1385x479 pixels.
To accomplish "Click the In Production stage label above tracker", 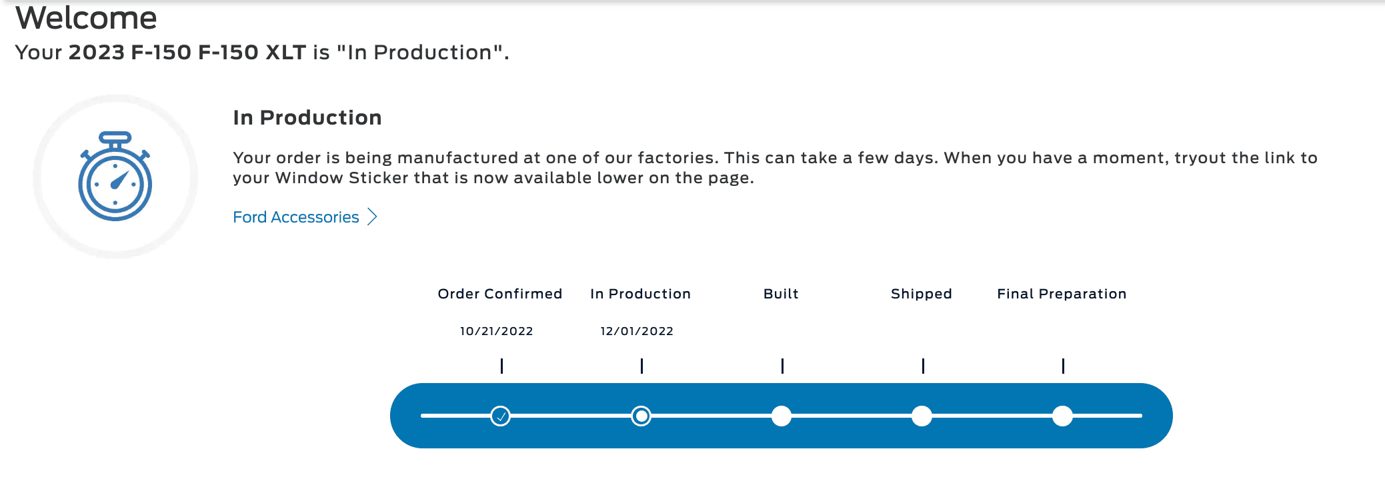I will click(x=640, y=294).
